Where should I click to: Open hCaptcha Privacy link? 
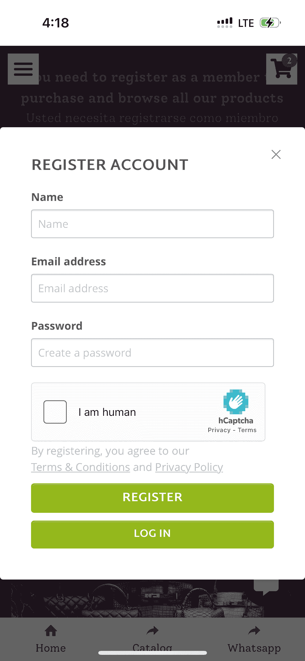click(219, 430)
